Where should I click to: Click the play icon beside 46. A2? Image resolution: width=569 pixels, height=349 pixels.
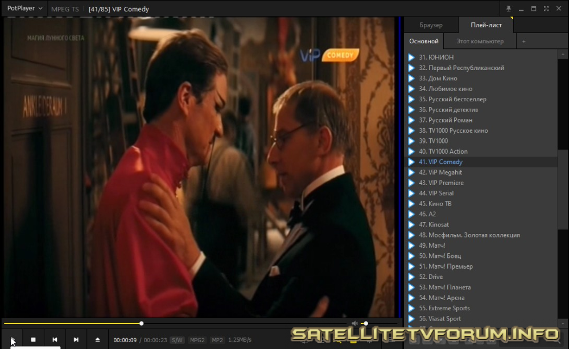[x=411, y=214]
